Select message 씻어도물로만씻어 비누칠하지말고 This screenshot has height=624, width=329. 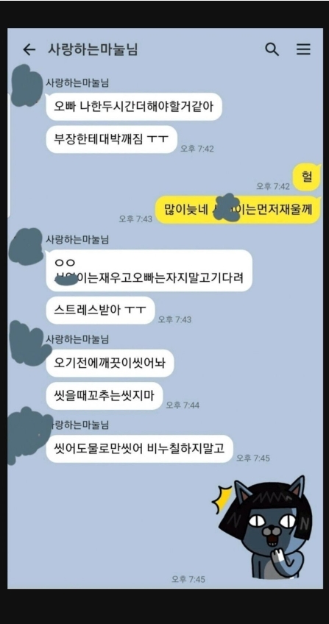click(139, 449)
